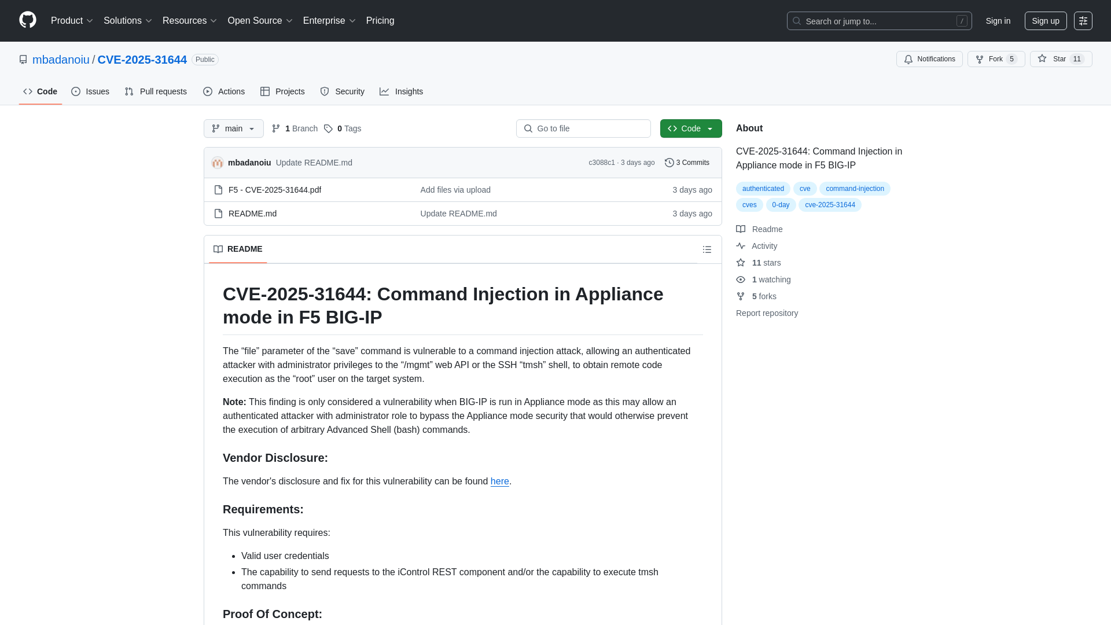The height and width of the screenshot is (625, 1111).
Task: Follow the vendor disclosure here link
Action: click(500, 481)
